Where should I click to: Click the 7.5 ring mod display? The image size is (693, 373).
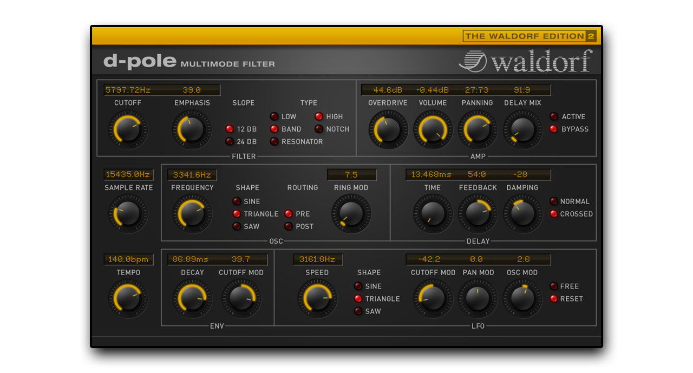(351, 175)
